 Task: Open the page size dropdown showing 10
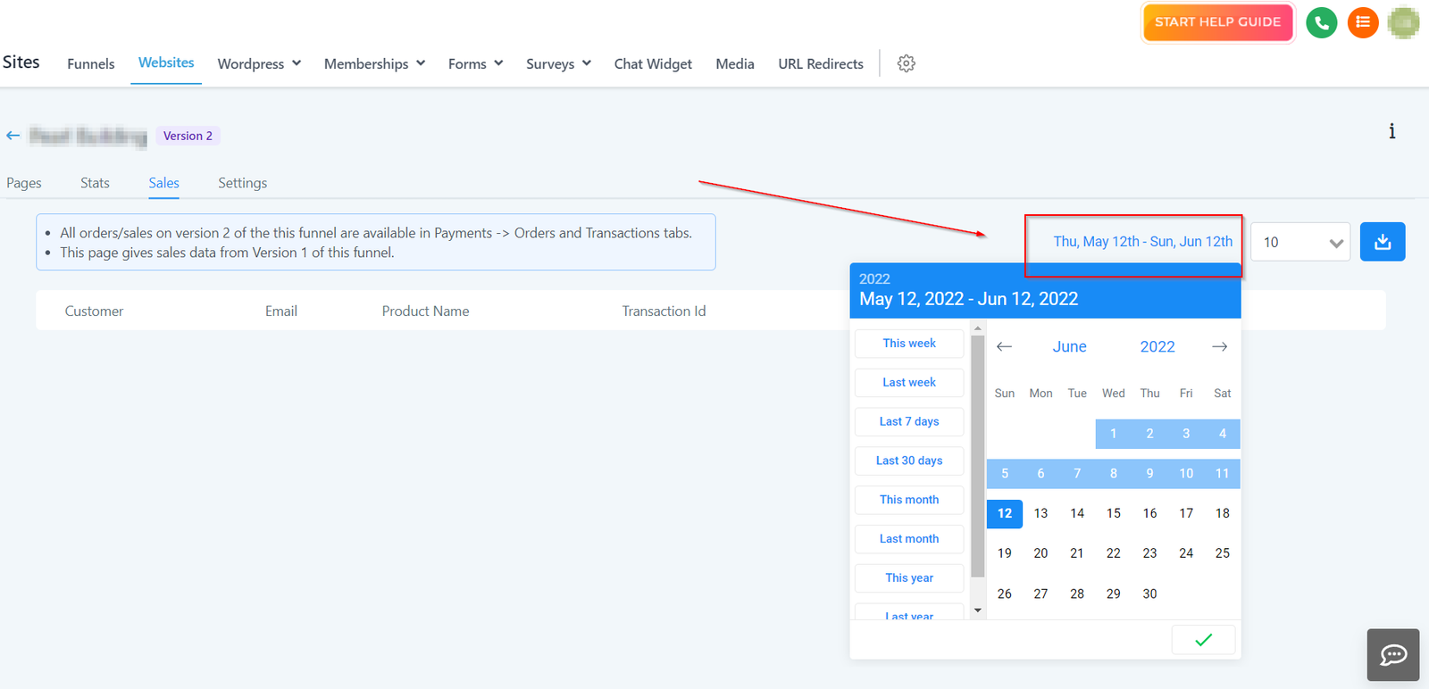coord(1300,242)
